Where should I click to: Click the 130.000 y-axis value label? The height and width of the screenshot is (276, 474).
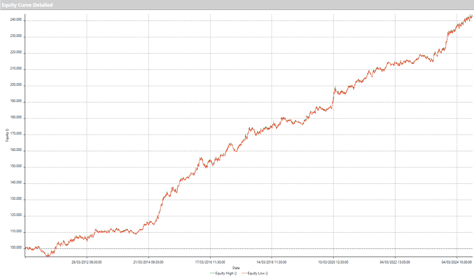[16, 199]
